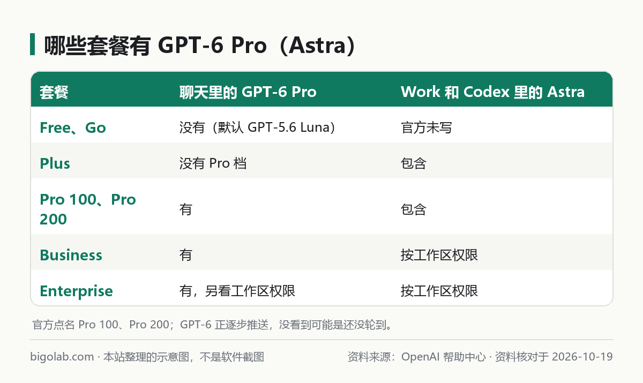This screenshot has width=643, height=383.
Task: Click the 没有 Pro 档 cell
Action: tap(213, 163)
